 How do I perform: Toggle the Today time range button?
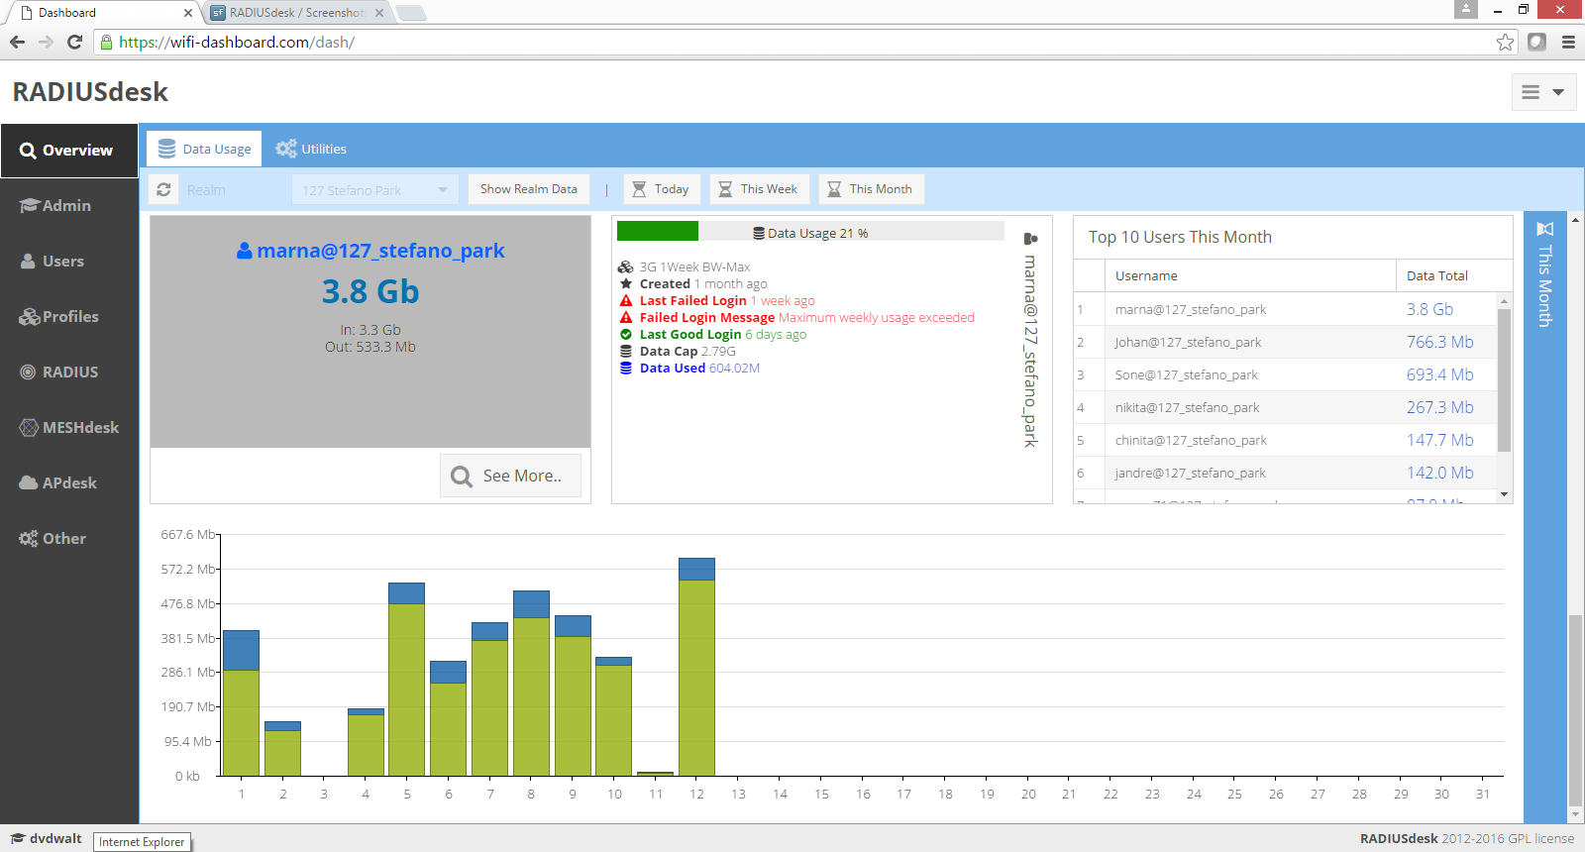click(x=662, y=189)
